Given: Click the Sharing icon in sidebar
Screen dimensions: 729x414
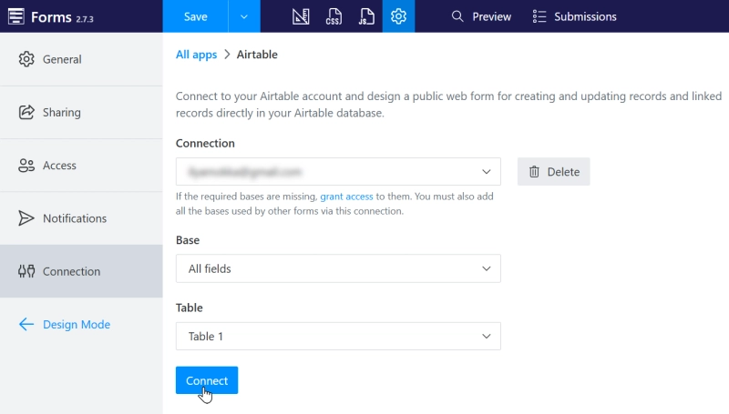Looking at the screenshot, I should click(x=26, y=112).
